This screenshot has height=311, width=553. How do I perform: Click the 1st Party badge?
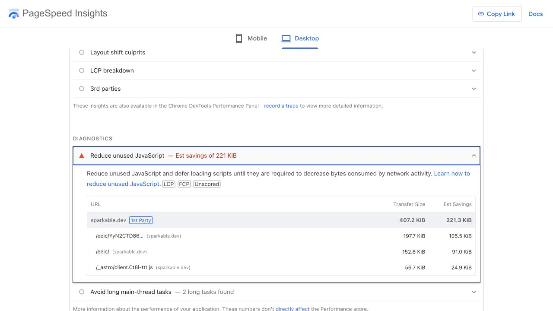coord(141,220)
